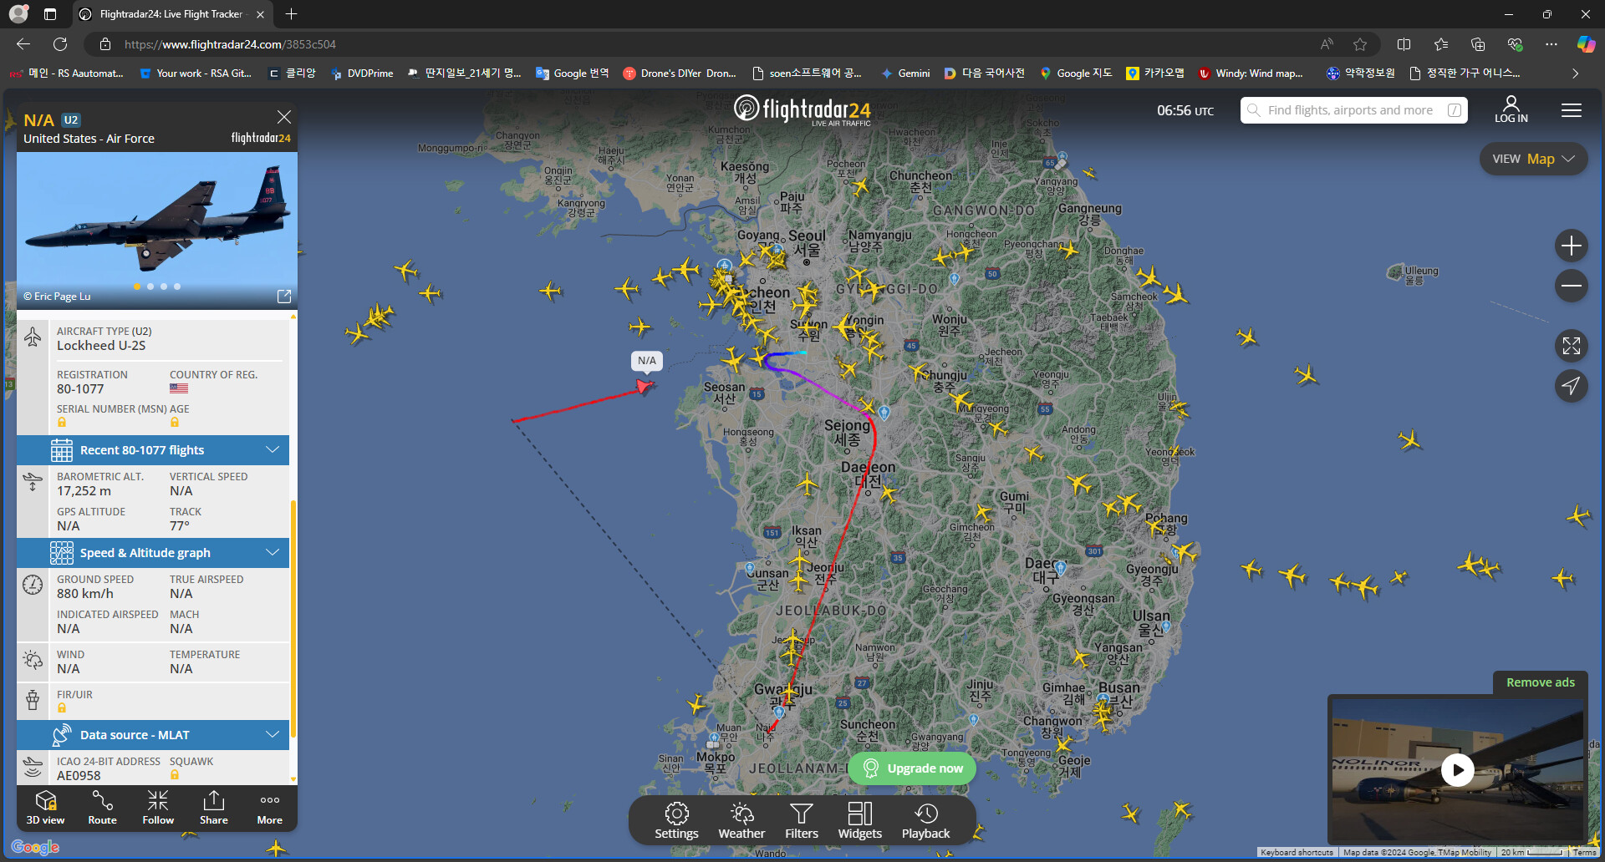Open browser Collections

pos(1478,44)
